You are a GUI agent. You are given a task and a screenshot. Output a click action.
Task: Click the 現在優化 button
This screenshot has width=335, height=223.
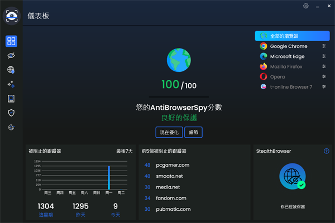[169, 132]
